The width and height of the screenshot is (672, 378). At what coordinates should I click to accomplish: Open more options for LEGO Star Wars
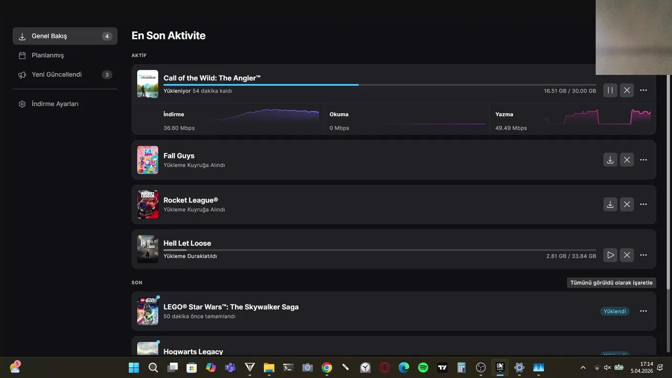point(644,311)
